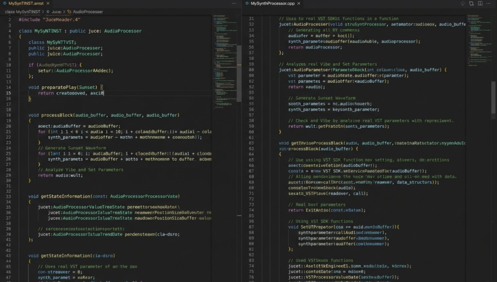The width and height of the screenshot is (497, 282).
Task: Click the left editor vertical scrollbar thumb
Action: pos(239,73)
